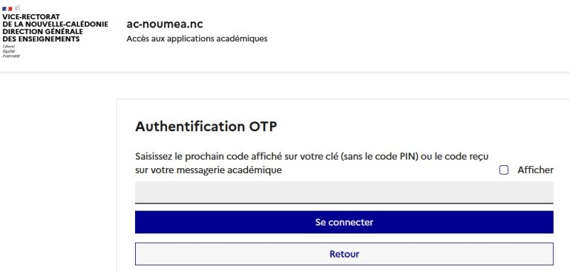Click the sur votre messagerie académique text

point(209,170)
